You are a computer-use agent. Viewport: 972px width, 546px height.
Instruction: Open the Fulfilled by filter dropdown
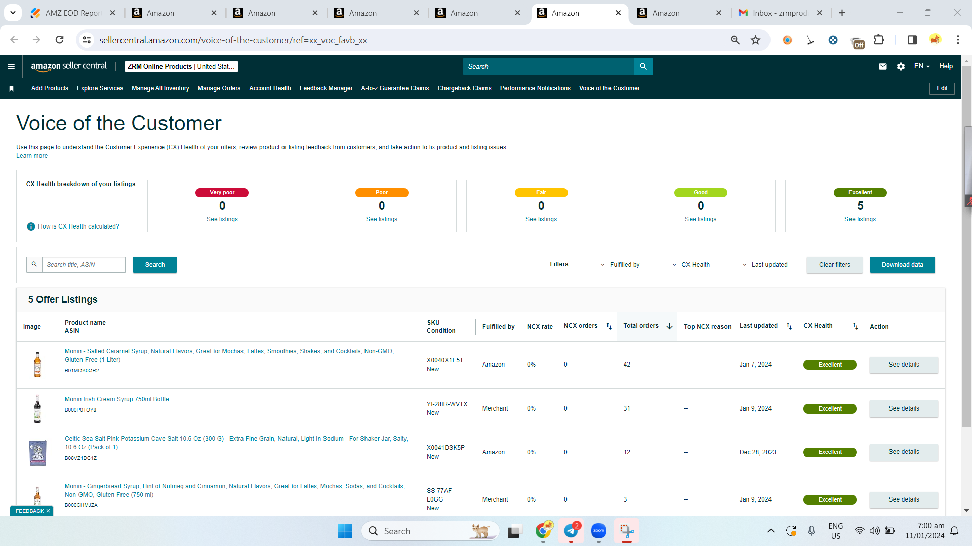pos(620,265)
